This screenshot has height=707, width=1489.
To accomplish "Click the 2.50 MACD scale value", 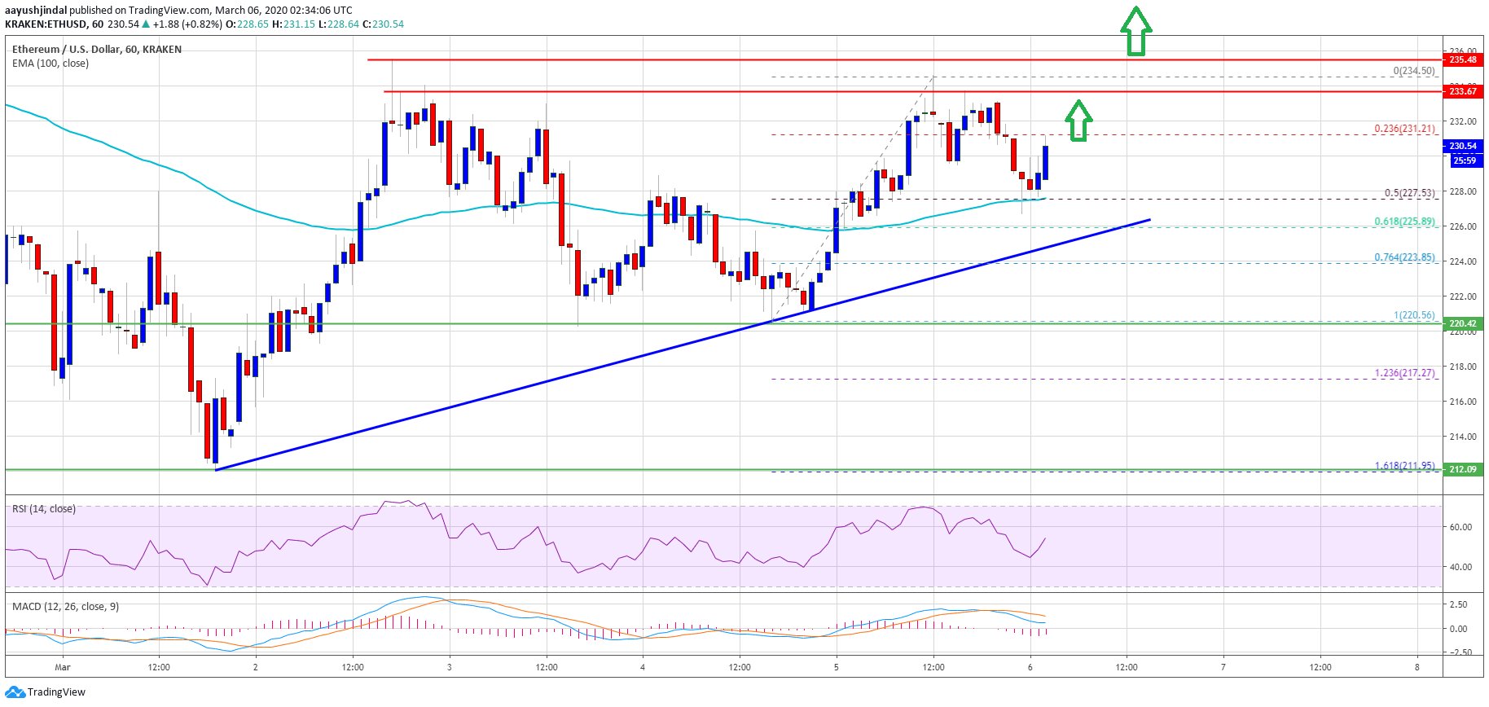I will pos(1458,604).
